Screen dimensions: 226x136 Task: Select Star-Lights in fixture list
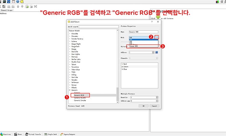76,54
